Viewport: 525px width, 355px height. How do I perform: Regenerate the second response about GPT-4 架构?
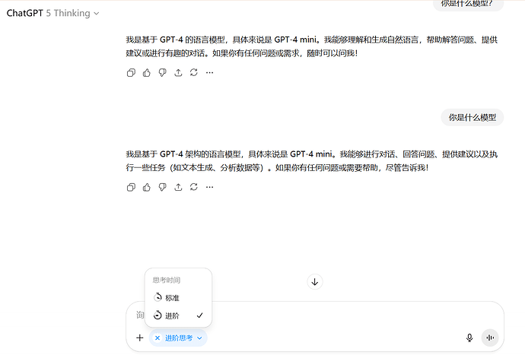(x=194, y=187)
